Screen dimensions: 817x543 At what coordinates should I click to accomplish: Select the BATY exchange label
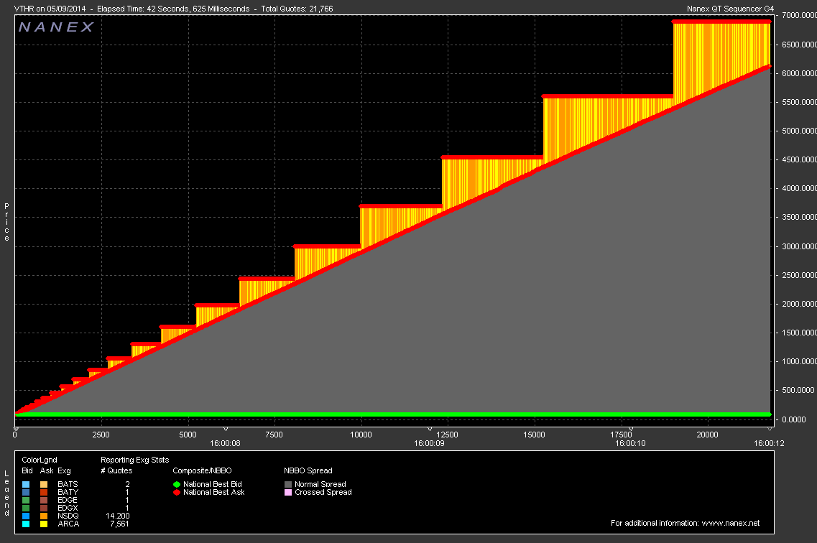coord(68,492)
